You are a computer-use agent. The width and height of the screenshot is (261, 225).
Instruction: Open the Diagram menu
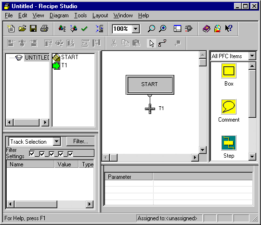point(59,15)
